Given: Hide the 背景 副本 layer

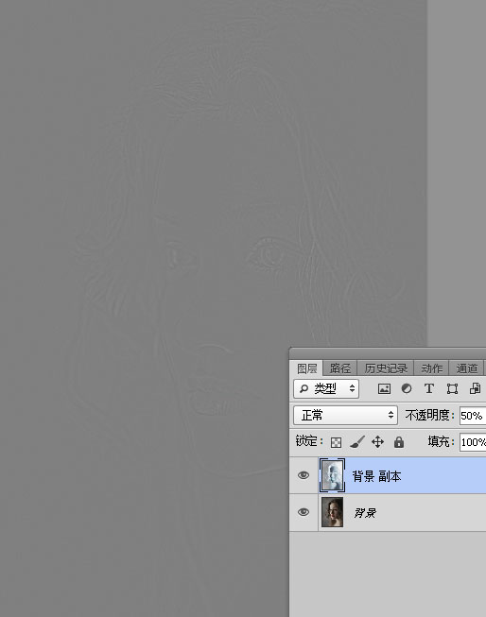Looking at the screenshot, I should (x=304, y=475).
